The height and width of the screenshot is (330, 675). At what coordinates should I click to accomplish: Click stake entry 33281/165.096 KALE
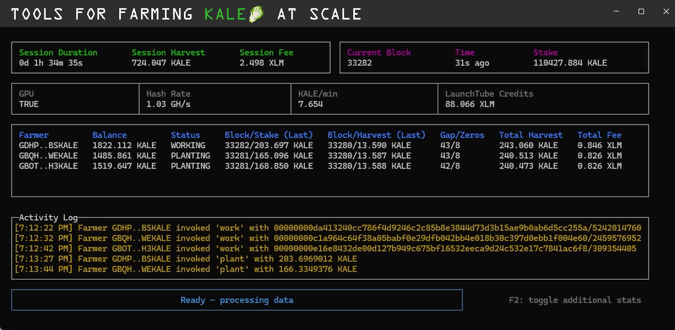point(269,155)
